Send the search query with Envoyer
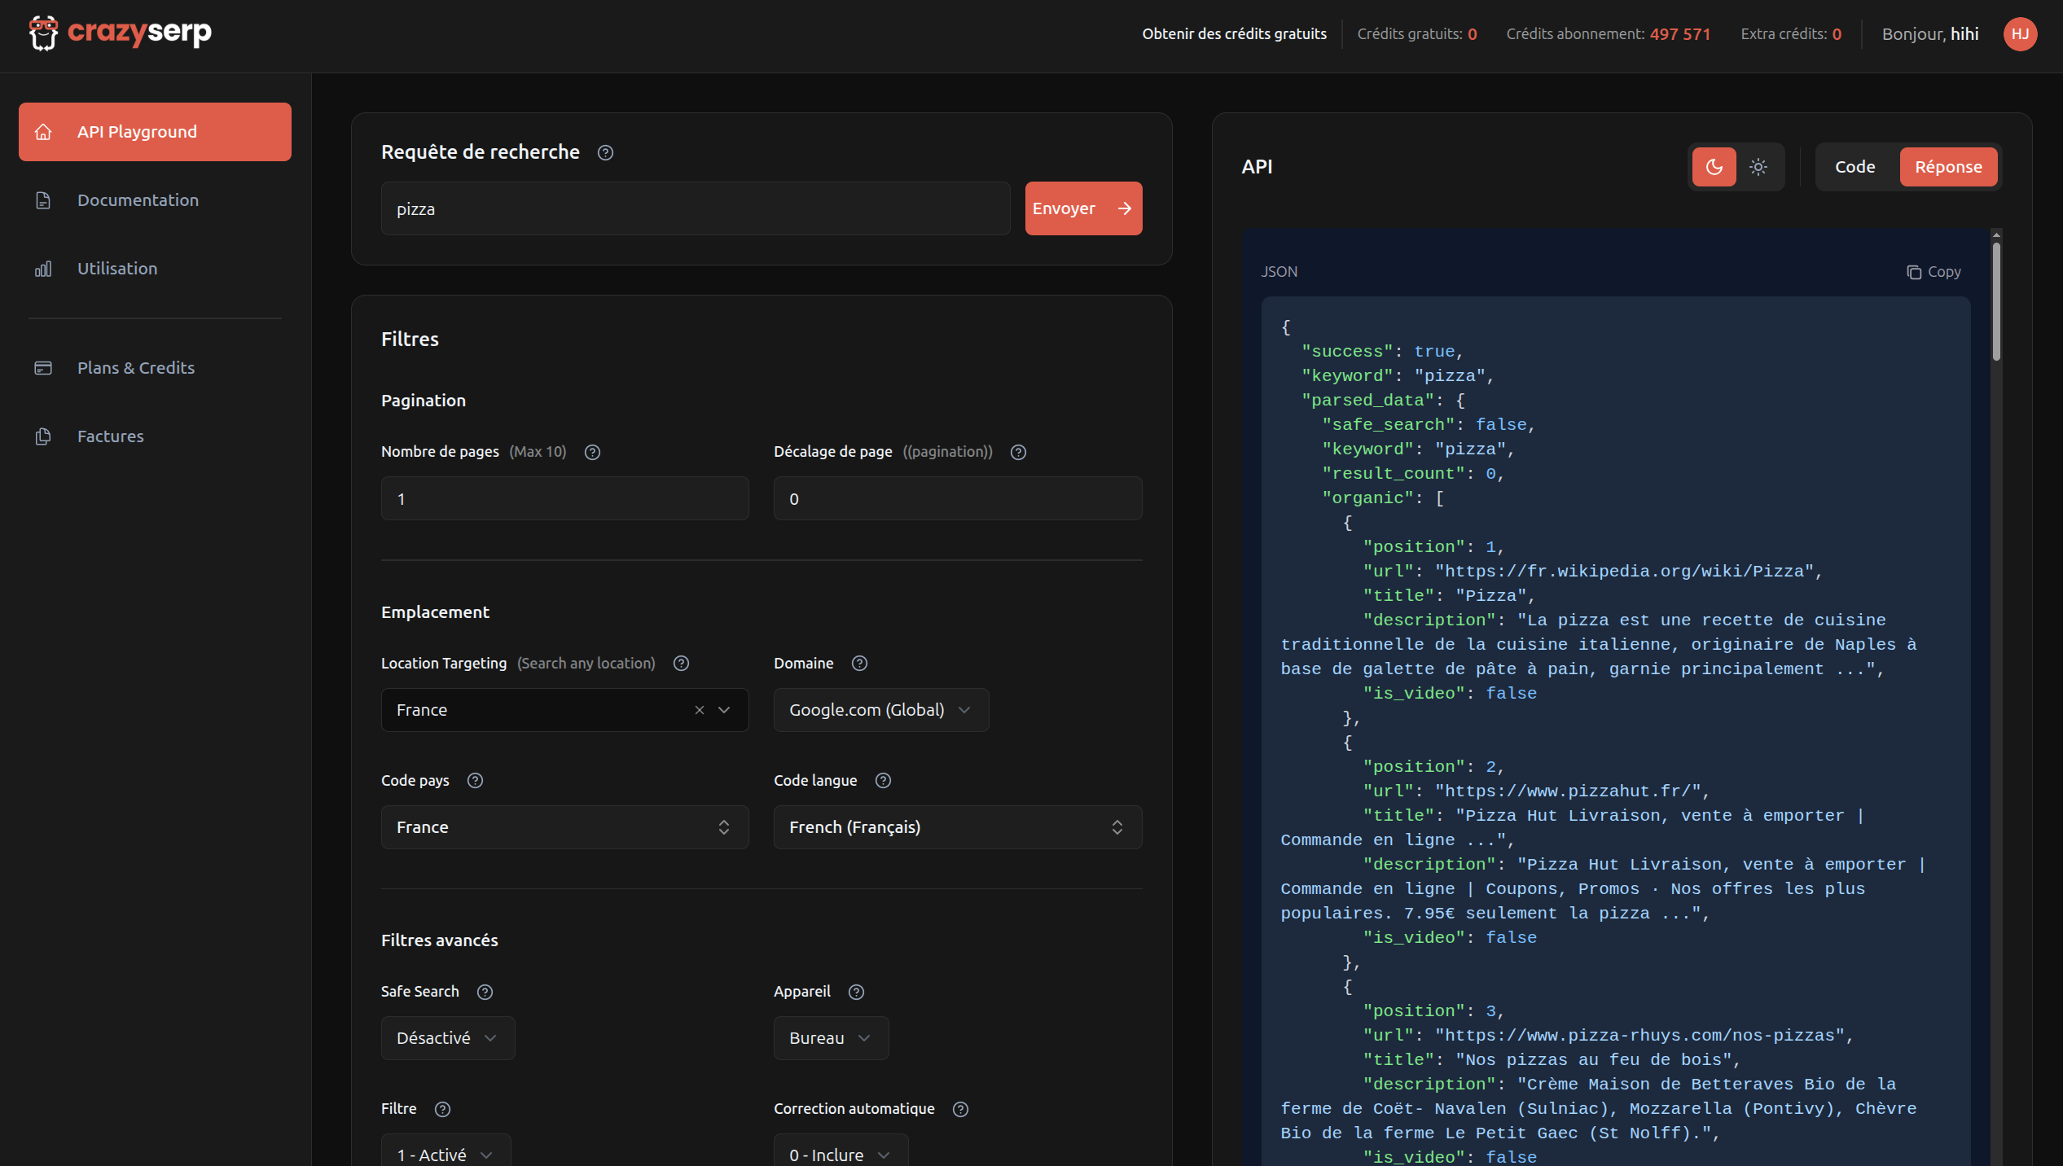The image size is (2063, 1166). click(1083, 208)
